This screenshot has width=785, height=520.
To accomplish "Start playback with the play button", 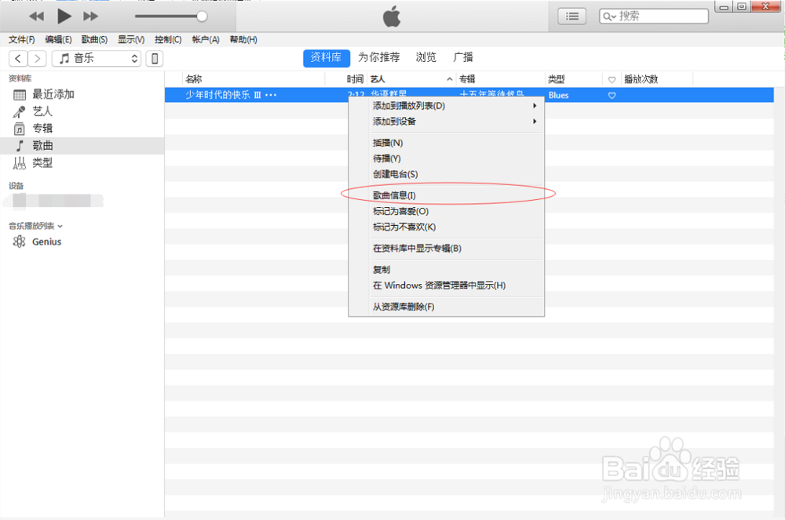I will click(x=64, y=16).
